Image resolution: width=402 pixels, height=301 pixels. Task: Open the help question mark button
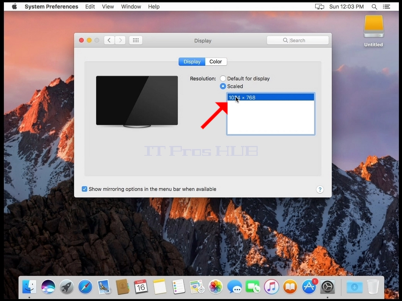(320, 189)
